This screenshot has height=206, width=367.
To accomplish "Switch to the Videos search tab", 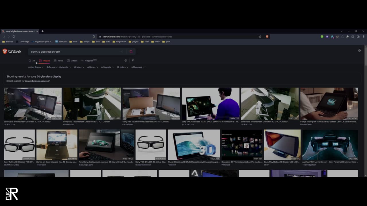I will coord(72,61).
